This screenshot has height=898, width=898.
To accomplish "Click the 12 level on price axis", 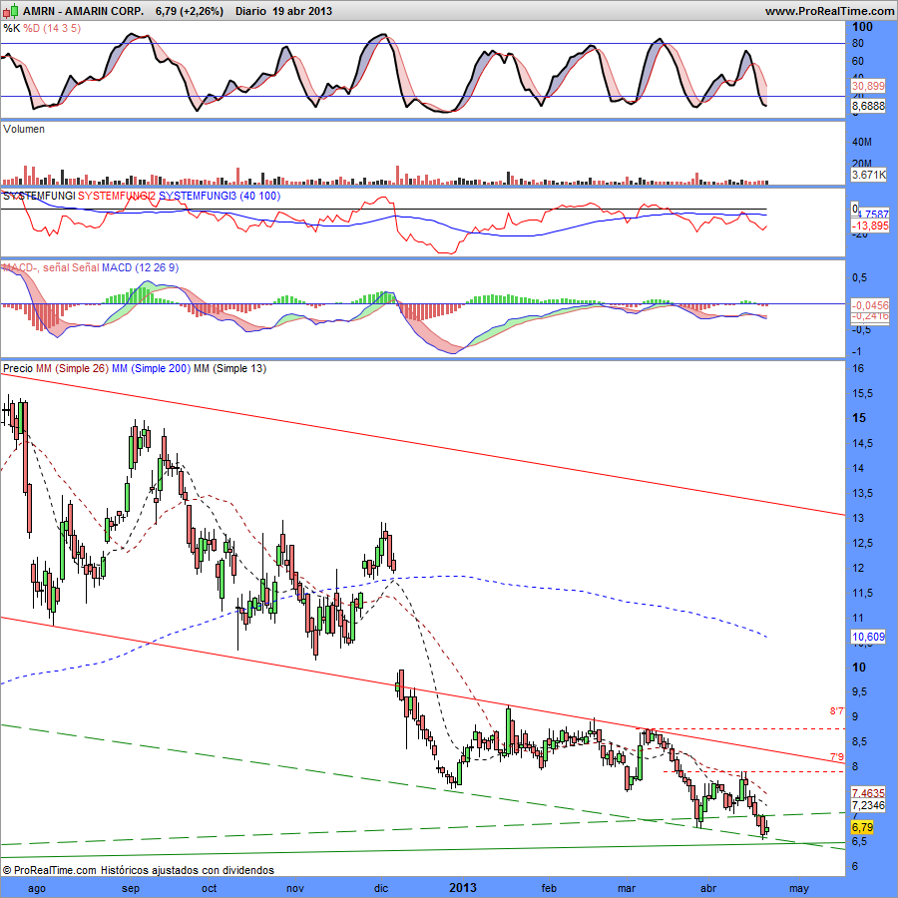I will [x=858, y=568].
